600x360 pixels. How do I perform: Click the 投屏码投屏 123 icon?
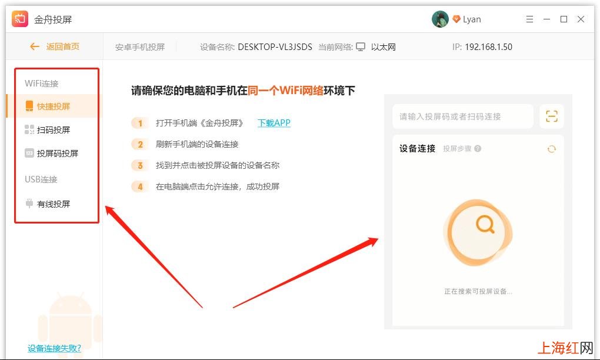[29, 153]
